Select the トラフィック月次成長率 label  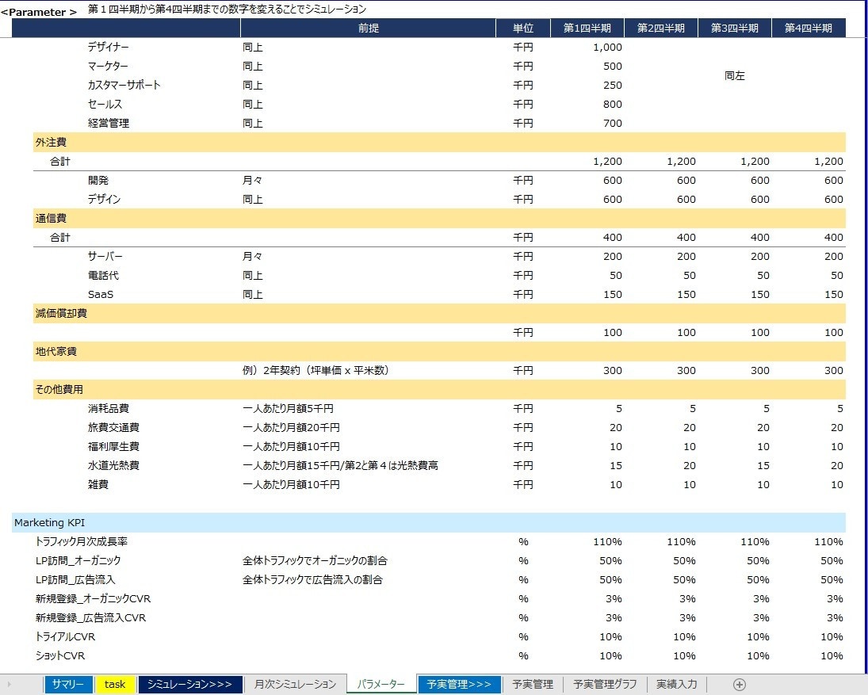(82, 542)
